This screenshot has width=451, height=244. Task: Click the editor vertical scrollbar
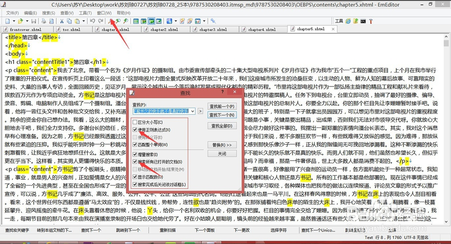446,129
